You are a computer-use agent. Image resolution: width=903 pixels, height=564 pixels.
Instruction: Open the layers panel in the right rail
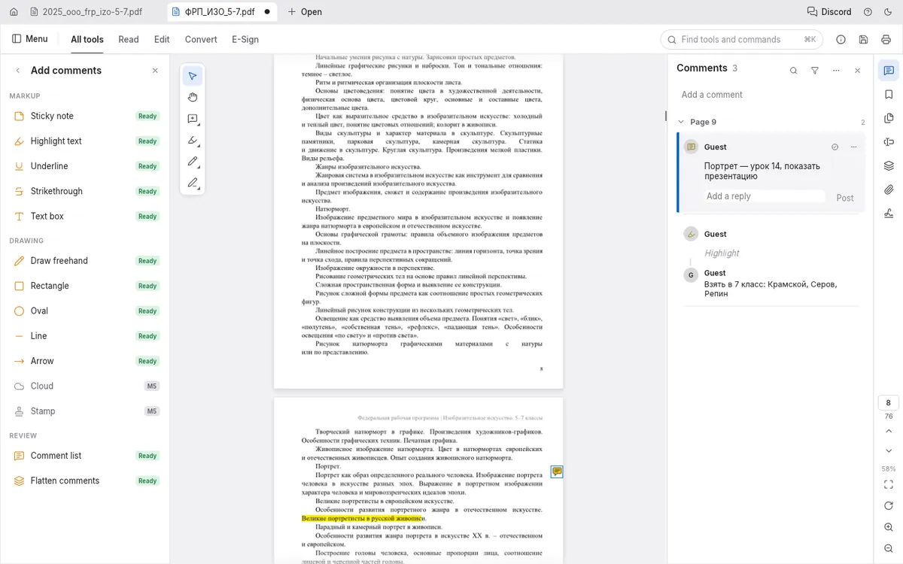pos(889,165)
